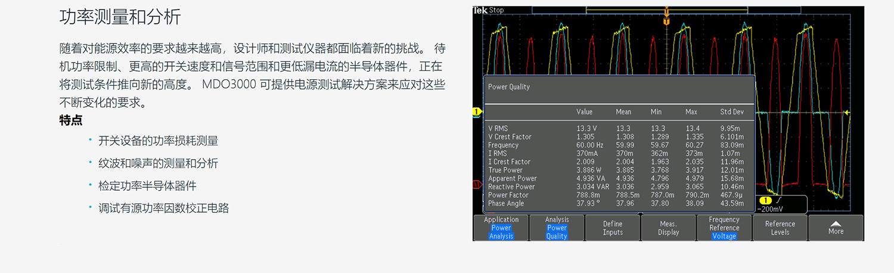894x273 pixels.
Task: Select the Phase Angle row label
Action: tap(506, 204)
